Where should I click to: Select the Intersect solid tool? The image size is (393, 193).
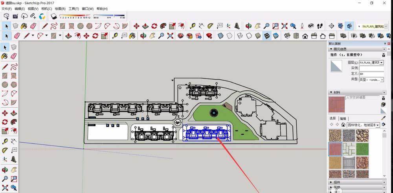pyautogui.click(x=354, y=36)
